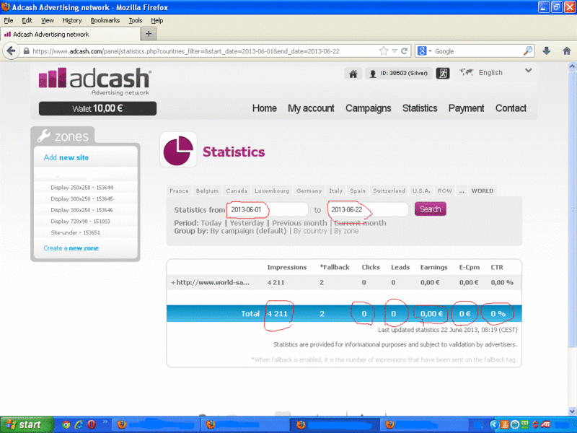Click the logout exit icon
The image size is (577, 433).
[443, 74]
